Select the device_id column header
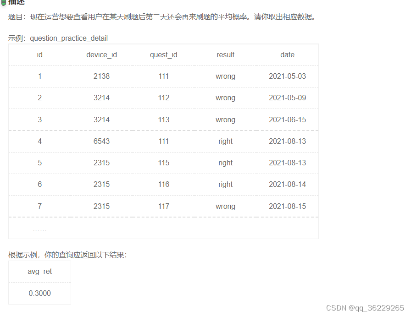Viewport: 411px width, 316px height. 101,54
